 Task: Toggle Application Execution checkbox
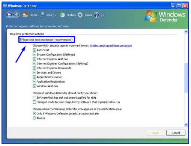34,77
